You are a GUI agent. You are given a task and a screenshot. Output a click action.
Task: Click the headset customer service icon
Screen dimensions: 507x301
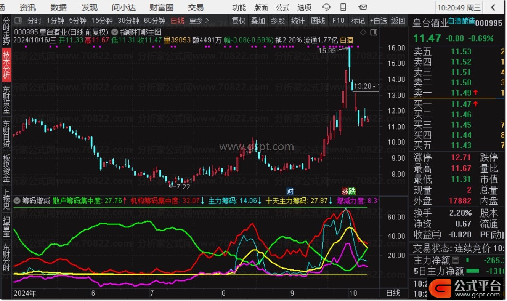[x=326, y=7]
